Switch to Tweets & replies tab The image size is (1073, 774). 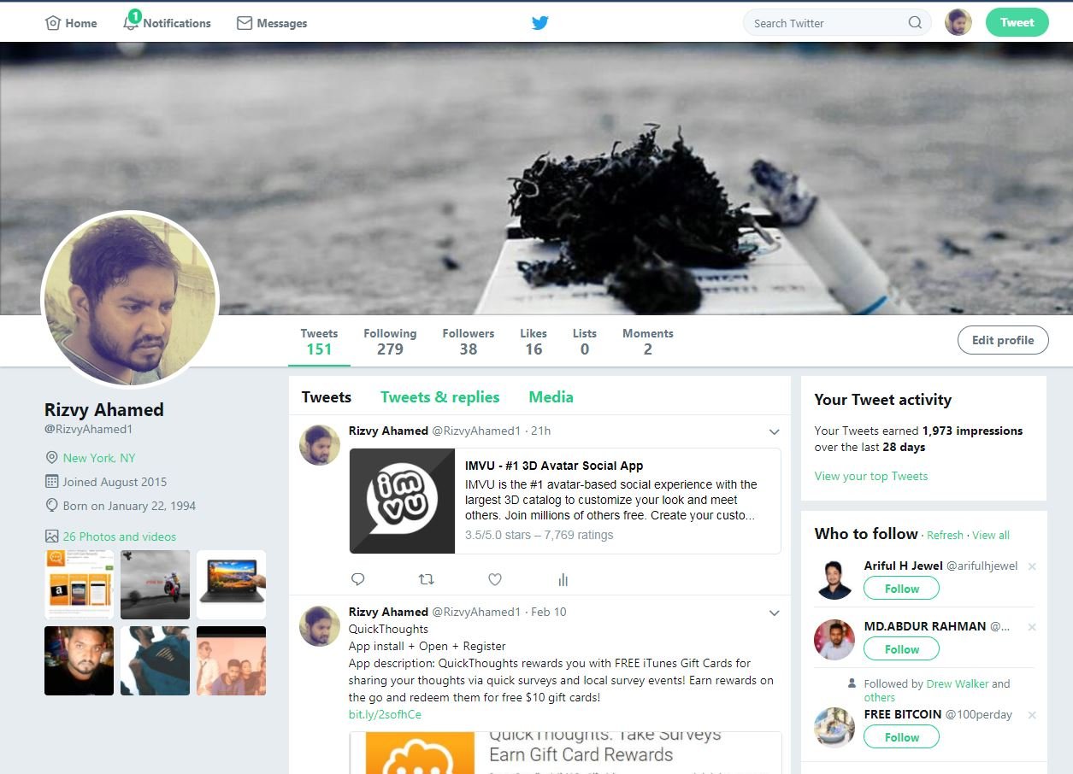pos(440,397)
